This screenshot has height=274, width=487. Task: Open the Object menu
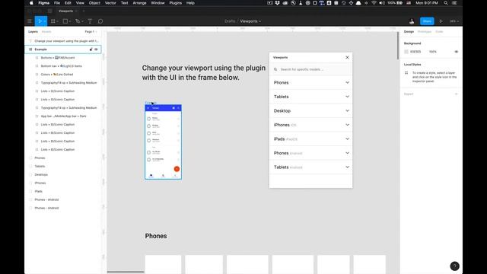pos(94,3)
